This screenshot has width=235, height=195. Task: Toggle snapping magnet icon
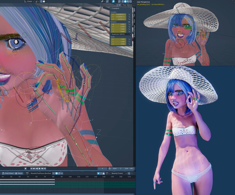[41, 2]
